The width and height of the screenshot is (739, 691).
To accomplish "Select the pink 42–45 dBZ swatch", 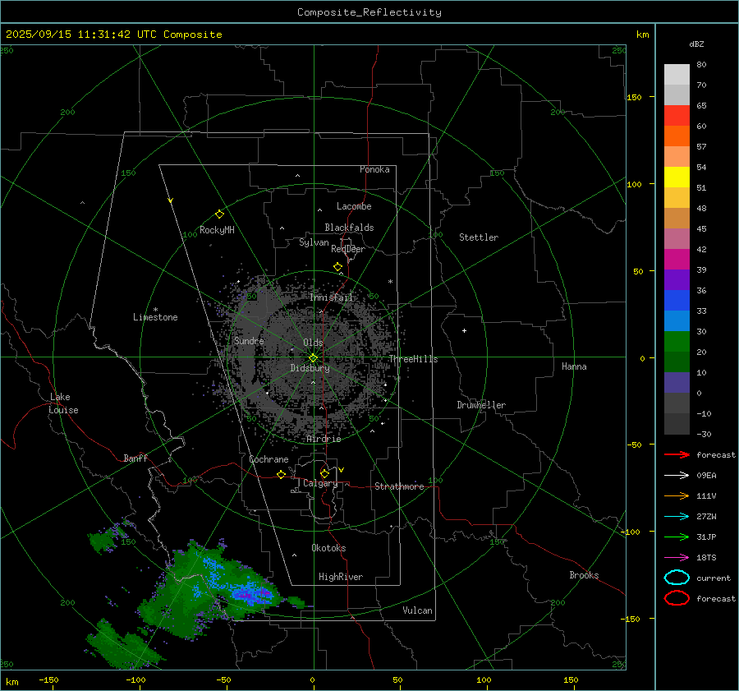I will point(677,239).
